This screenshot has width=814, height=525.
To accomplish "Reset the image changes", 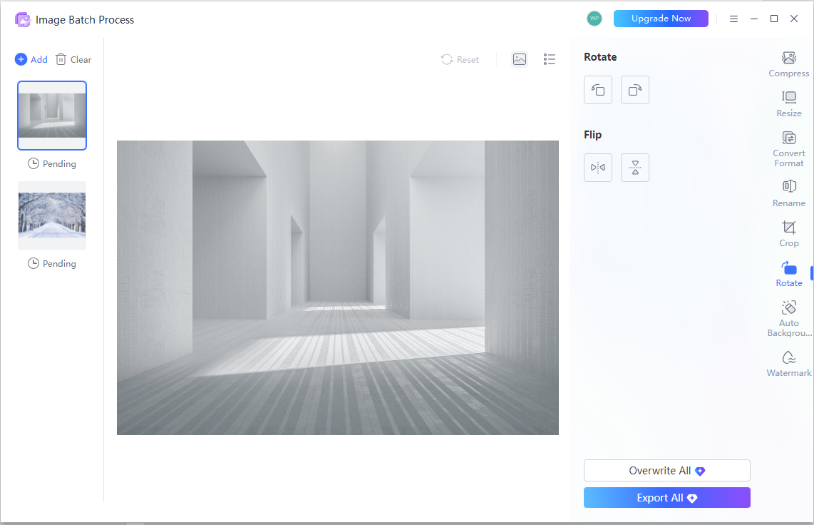I will [460, 60].
